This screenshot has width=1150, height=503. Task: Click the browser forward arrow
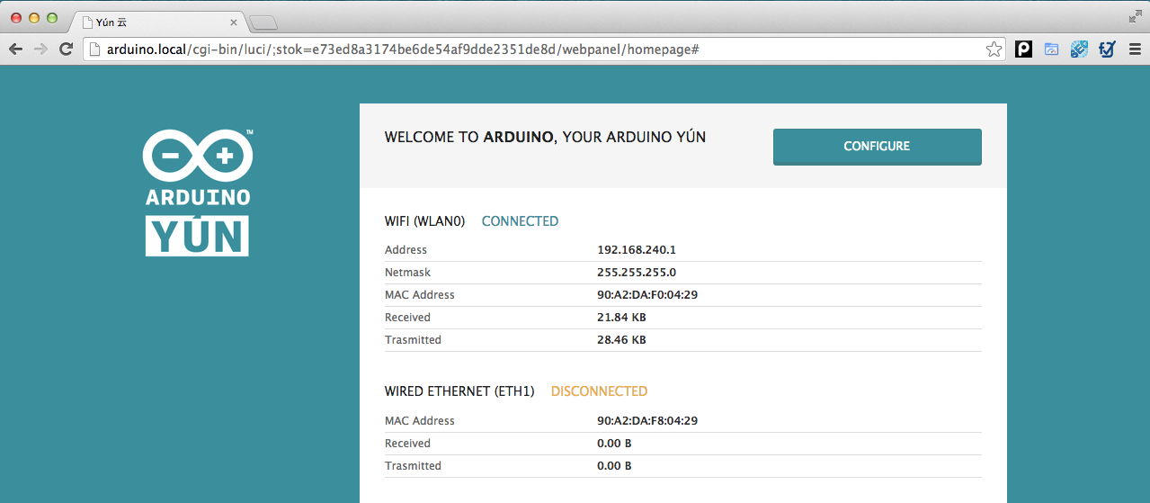(x=40, y=49)
